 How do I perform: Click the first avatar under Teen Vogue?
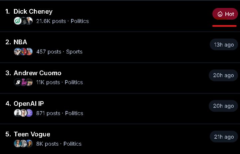tap(17, 144)
